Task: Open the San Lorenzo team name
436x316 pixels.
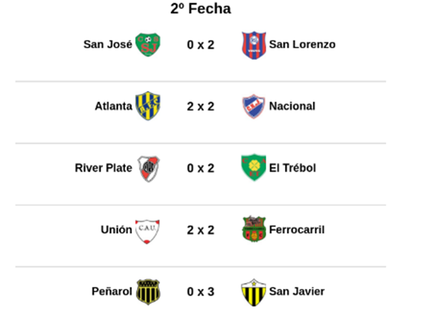Action: [302, 45]
